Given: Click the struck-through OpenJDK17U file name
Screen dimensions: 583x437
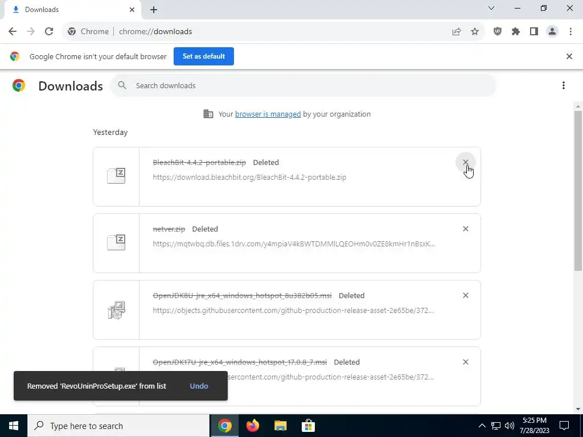Looking at the screenshot, I should [240, 362].
